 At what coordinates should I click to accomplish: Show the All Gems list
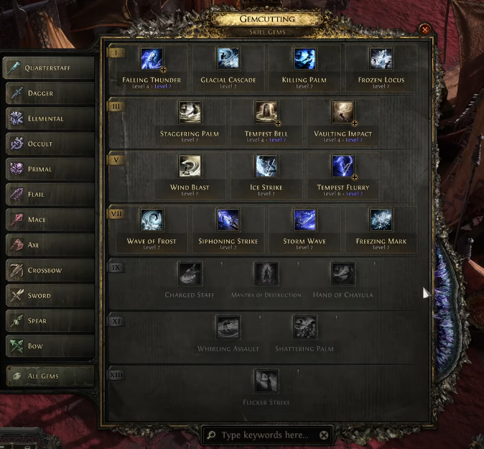tap(50, 376)
